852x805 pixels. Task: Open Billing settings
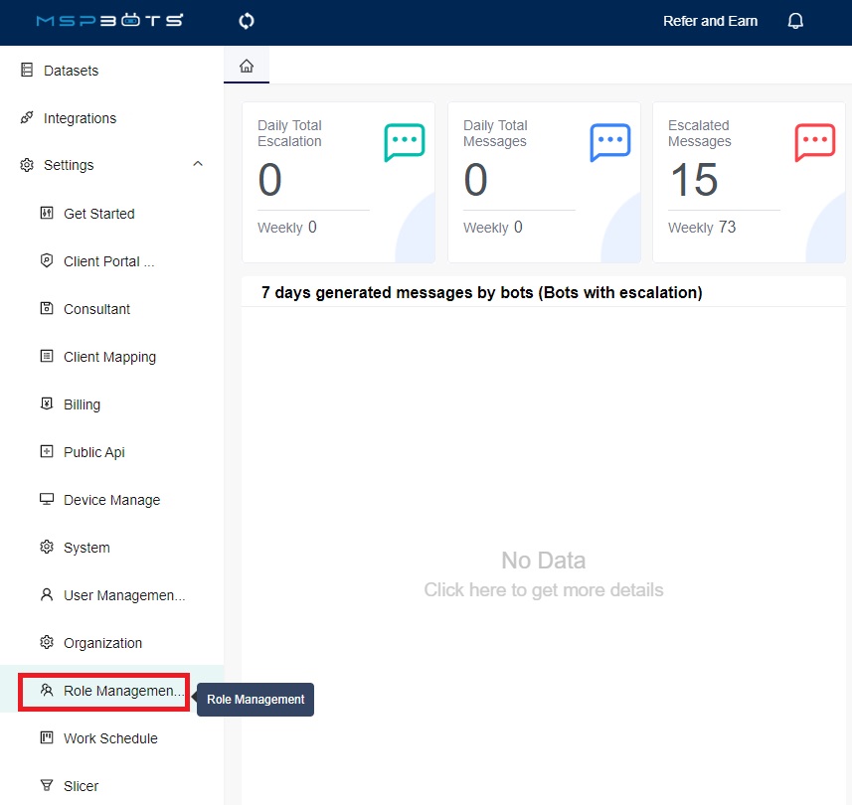[83, 404]
